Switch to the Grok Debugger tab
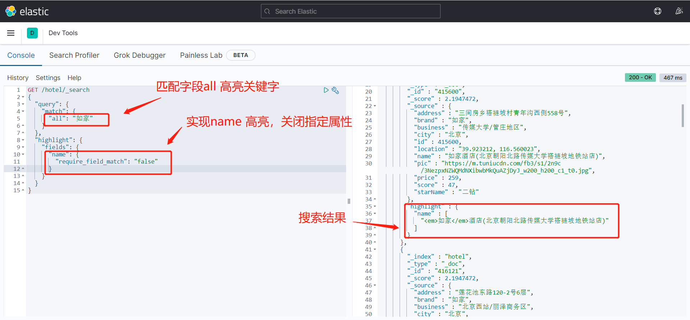Screen dimensions: 690x320 pos(140,55)
